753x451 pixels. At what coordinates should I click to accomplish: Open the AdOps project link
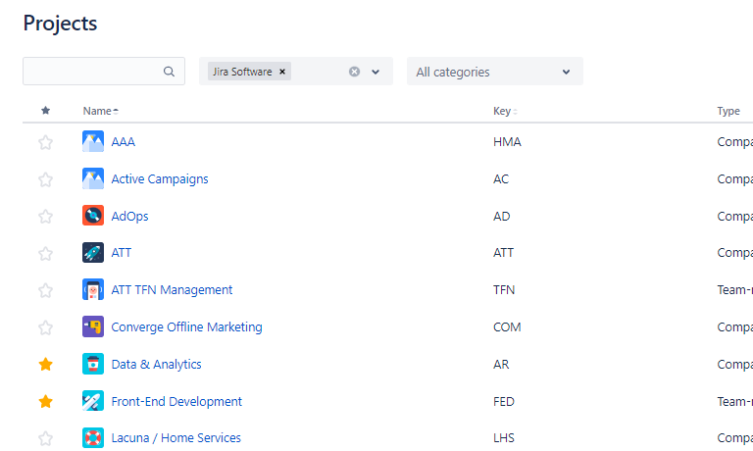(x=129, y=216)
